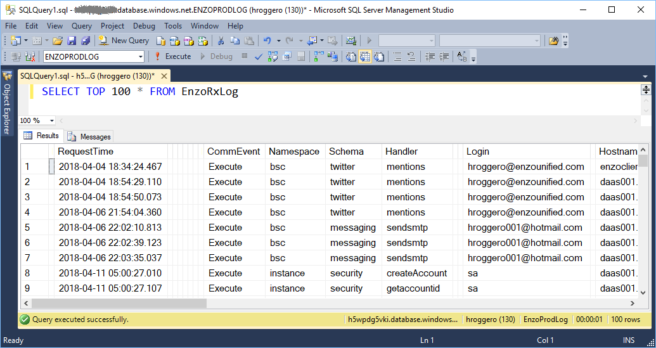
Task: Click inside the SELECT TOP 100 query text
Action: pyautogui.click(x=139, y=92)
